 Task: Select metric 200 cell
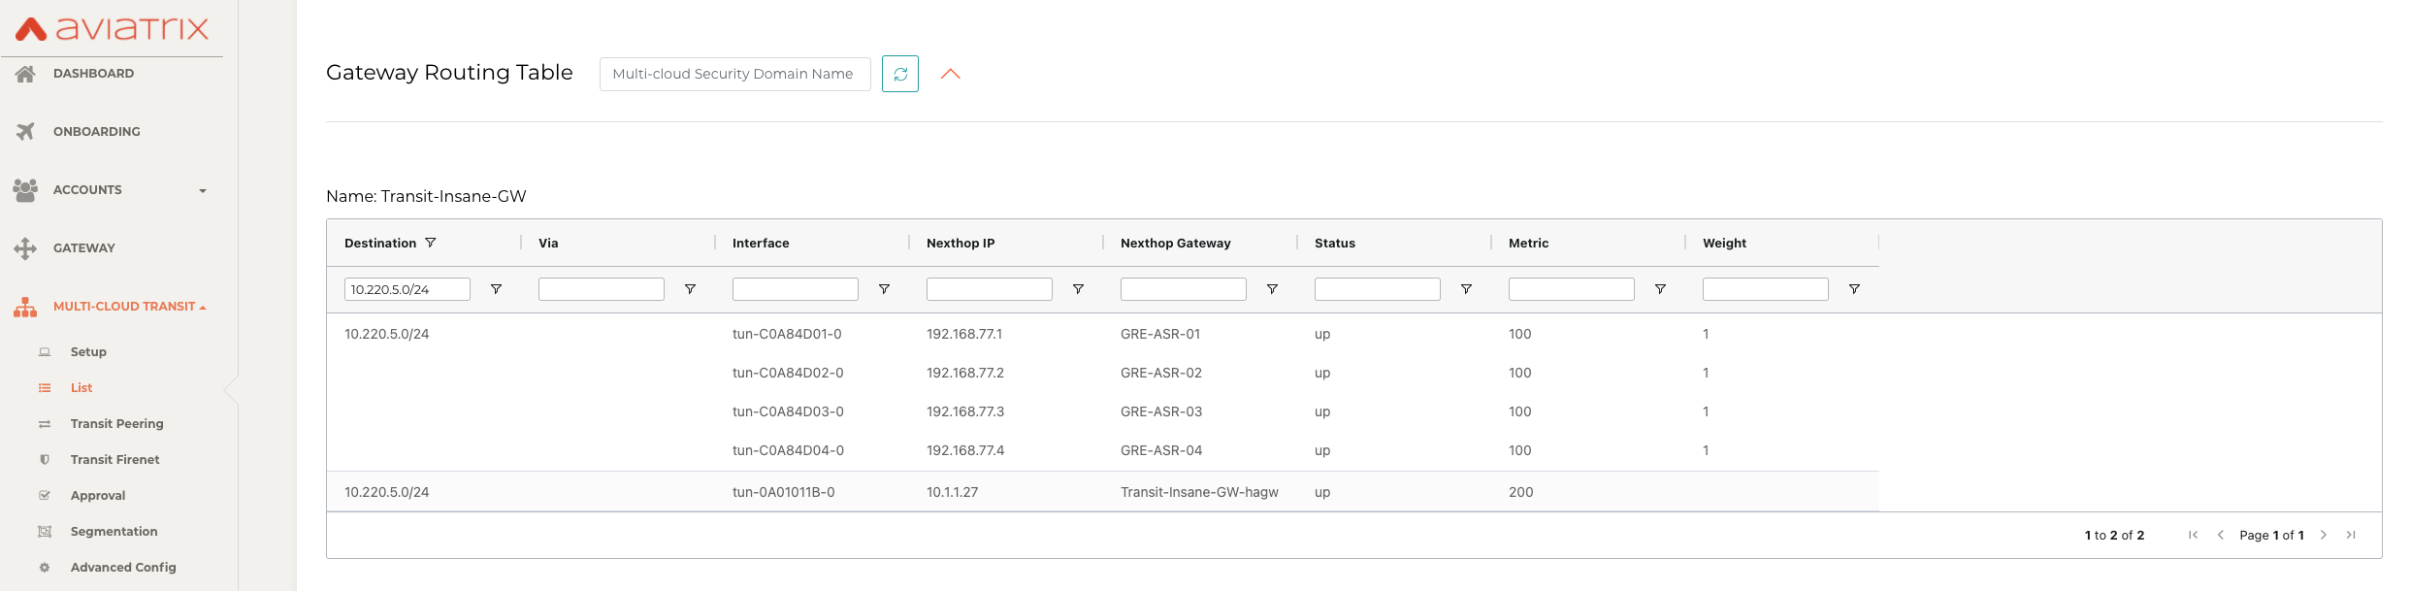click(x=1521, y=492)
